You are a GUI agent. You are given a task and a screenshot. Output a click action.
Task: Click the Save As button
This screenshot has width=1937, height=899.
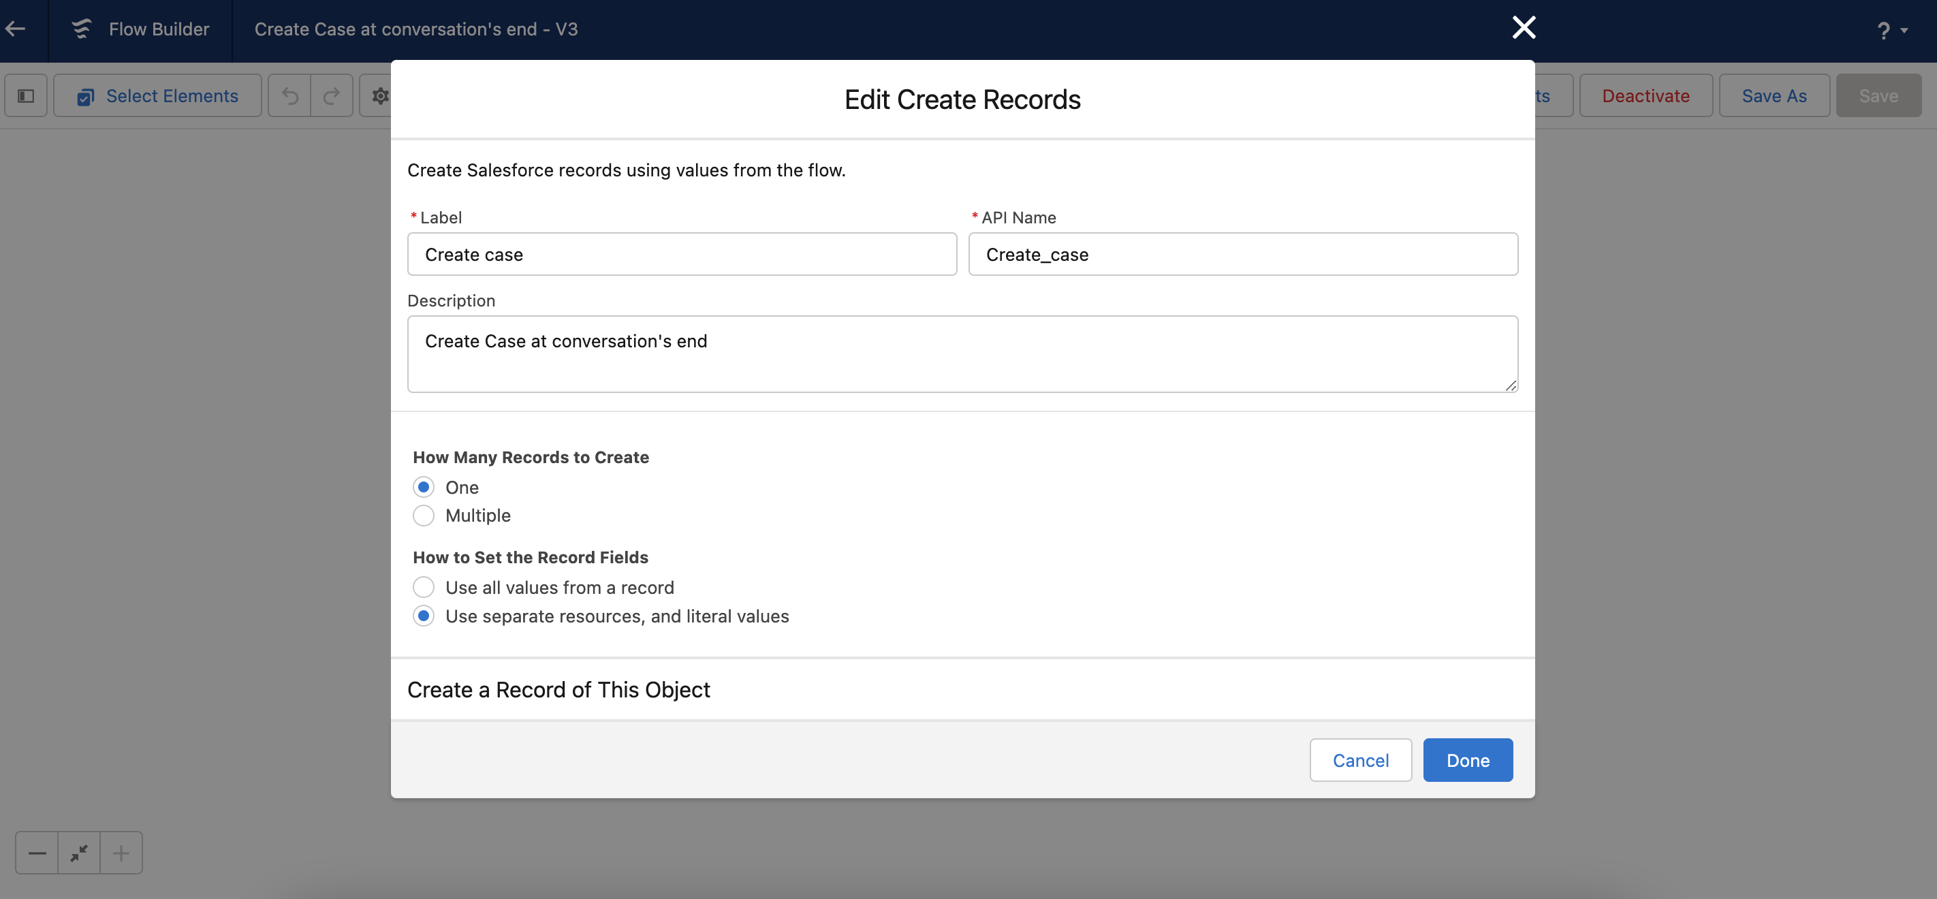click(x=1774, y=95)
